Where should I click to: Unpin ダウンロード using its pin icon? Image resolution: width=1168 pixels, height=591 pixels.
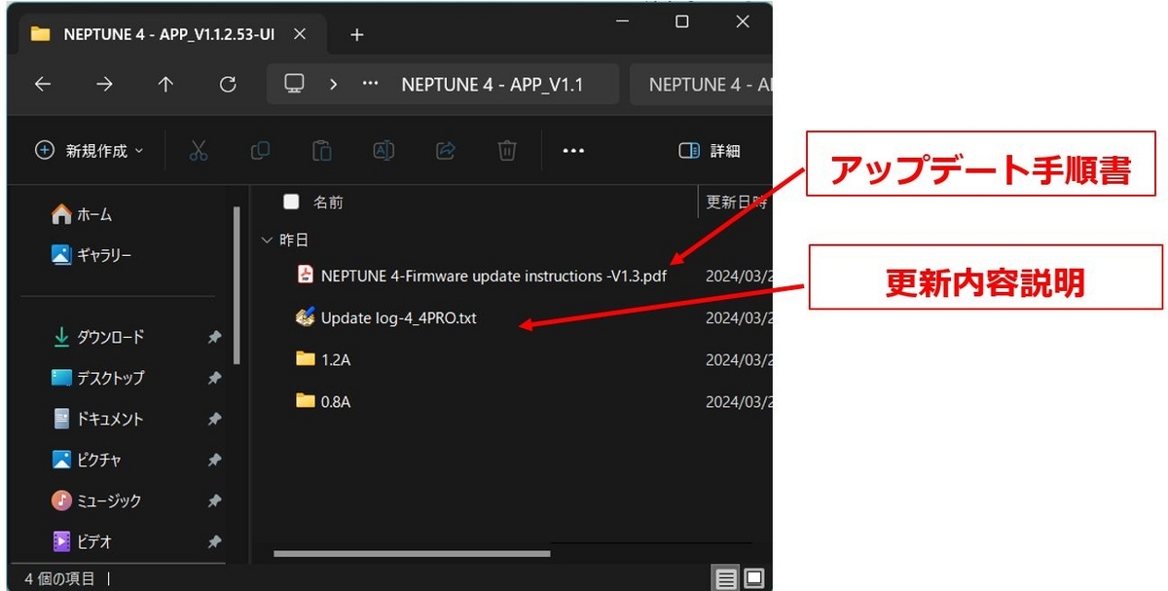pos(214,337)
